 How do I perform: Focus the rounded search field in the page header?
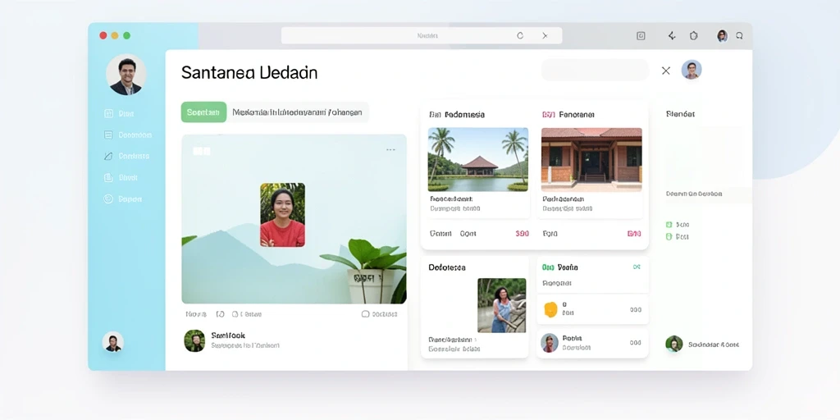(x=596, y=71)
